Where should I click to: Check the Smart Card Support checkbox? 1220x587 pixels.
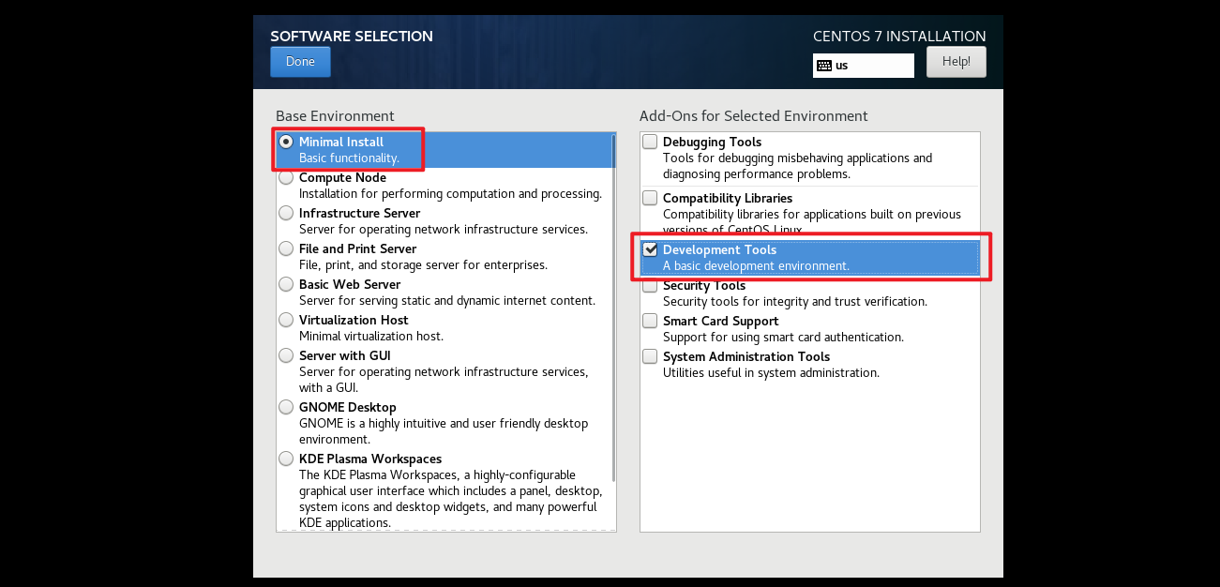coord(650,321)
